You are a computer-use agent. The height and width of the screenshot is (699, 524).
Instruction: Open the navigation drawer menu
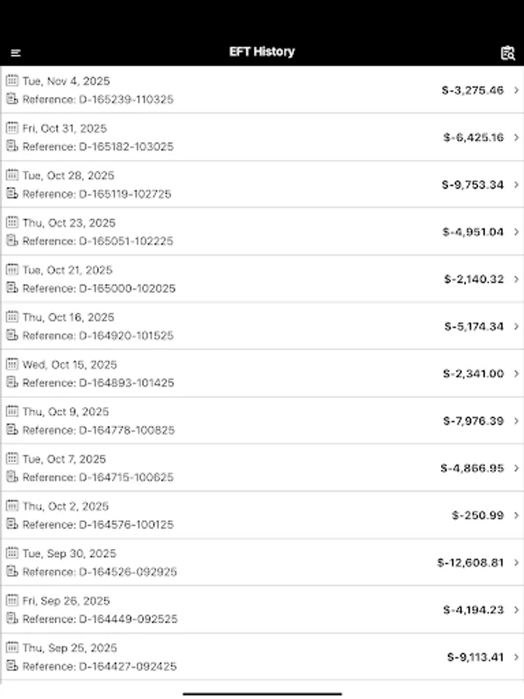17,52
